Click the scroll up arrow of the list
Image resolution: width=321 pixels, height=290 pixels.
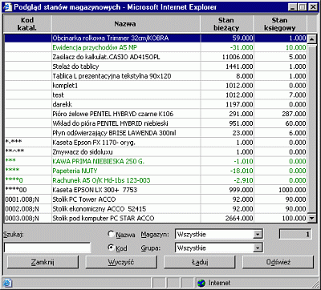point(311,39)
